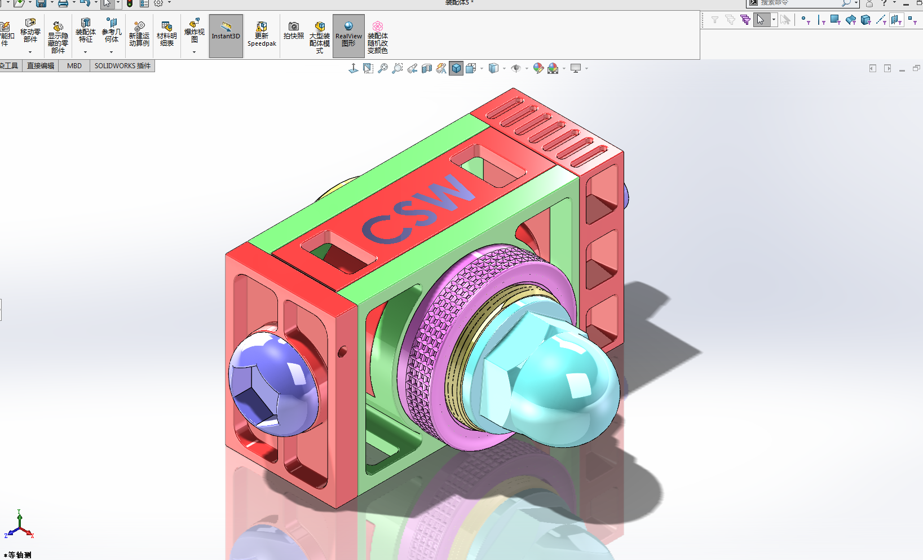
Task: Click the 更新 Speedpak button
Action: tap(261, 35)
